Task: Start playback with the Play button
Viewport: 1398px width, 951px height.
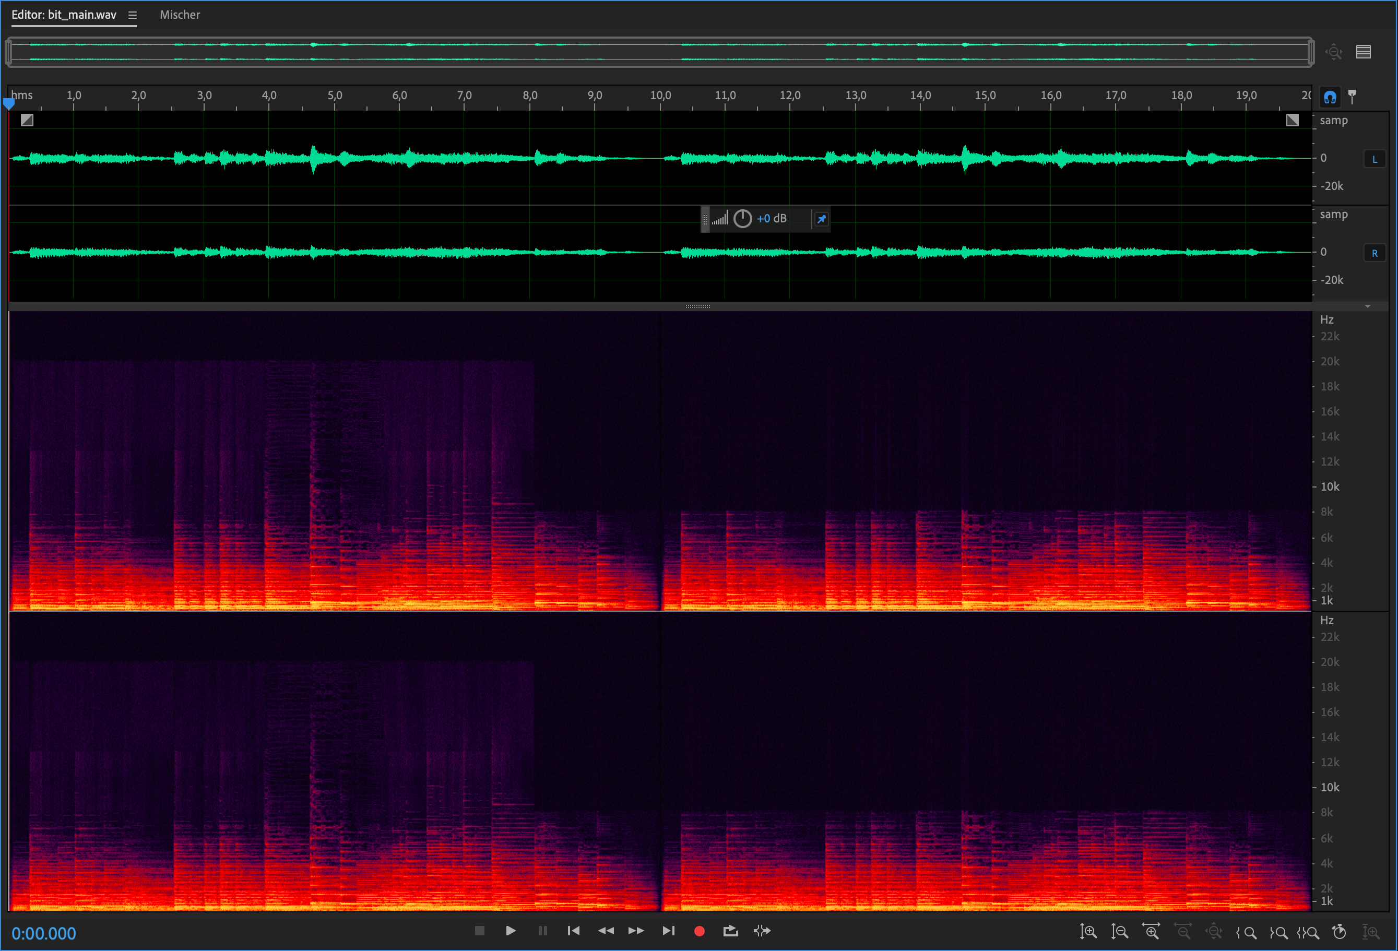Action: (x=510, y=931)
